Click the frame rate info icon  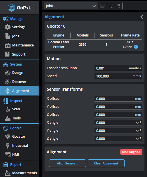pyautogui.click(x=136, y=47)
